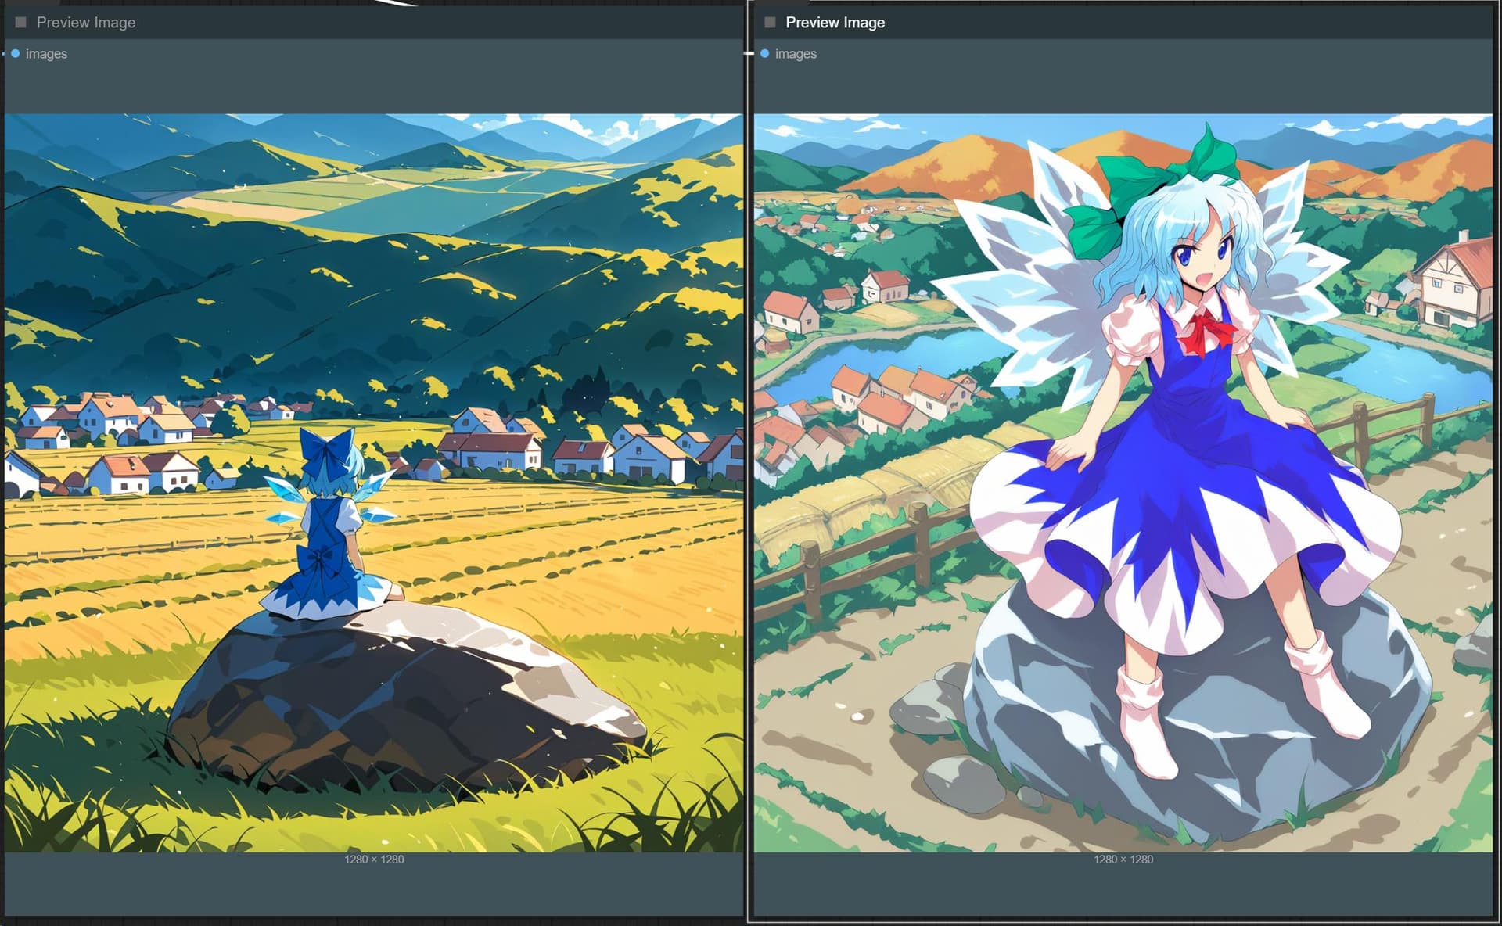Click the left node's images label
1502x926 pixels.
46,54
